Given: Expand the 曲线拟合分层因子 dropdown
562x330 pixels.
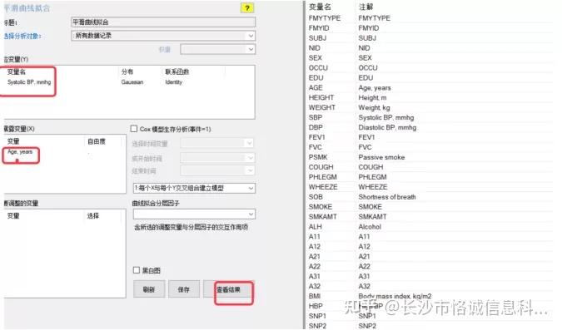Looking at the screenshot, I should tap(194, 214).
